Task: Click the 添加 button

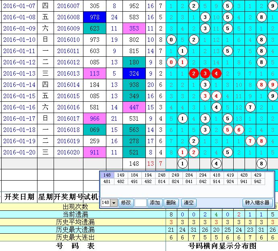Action: point(155,203)
